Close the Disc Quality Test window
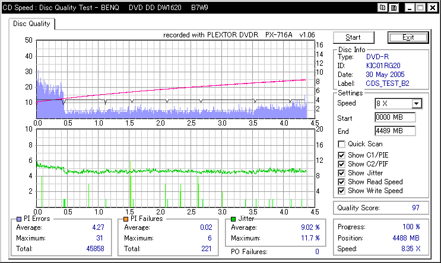The width and height of the screenshot is (441, 263). tap(433, 8)
